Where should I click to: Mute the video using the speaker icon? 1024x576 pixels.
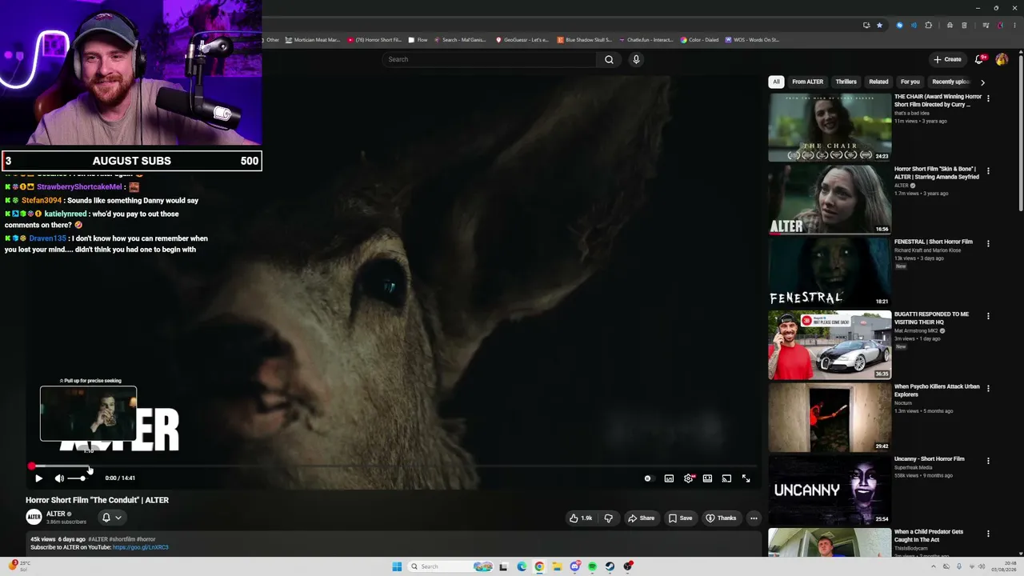[x=59, y=478]
